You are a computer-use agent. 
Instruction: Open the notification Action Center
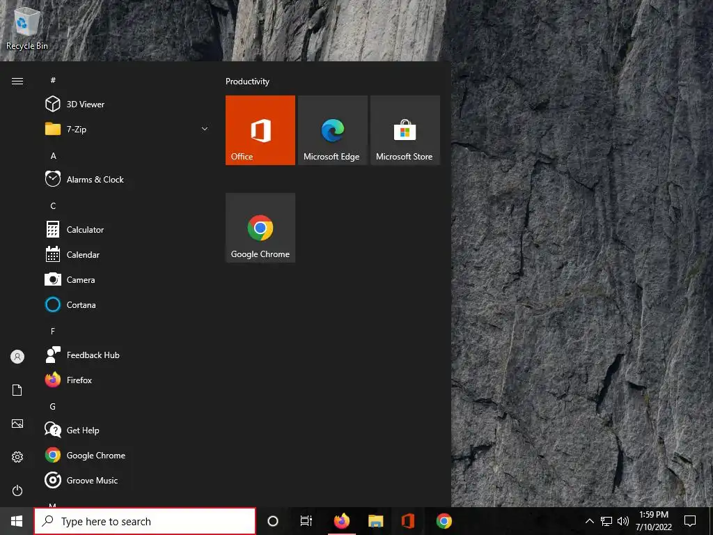tap(690, 521)
